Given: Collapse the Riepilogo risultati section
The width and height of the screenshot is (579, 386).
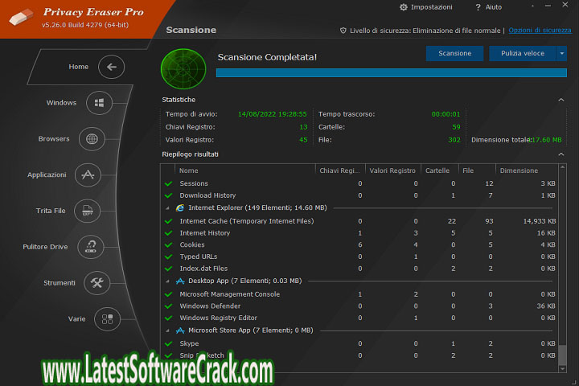Looking at the screenshot, I should point(561,154).
